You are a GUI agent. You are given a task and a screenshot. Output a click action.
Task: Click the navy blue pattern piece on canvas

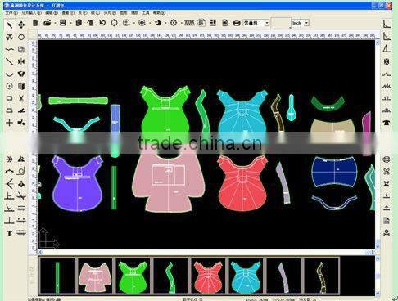point(334,172)
